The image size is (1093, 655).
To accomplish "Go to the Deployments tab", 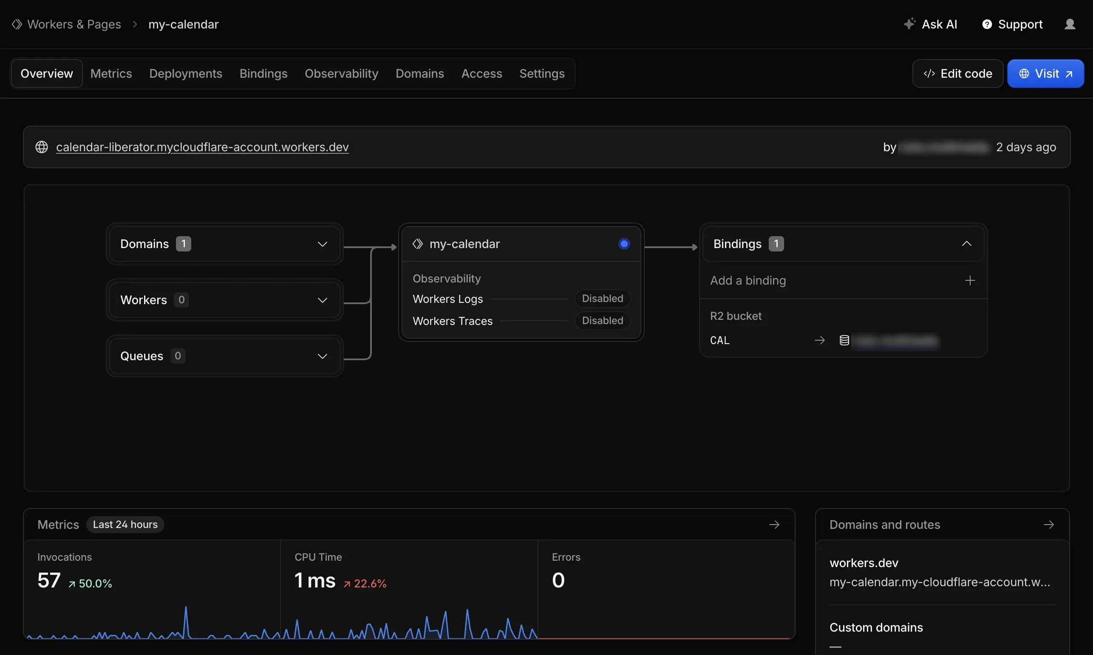I will pyautogui.click(x=185, y=73).
